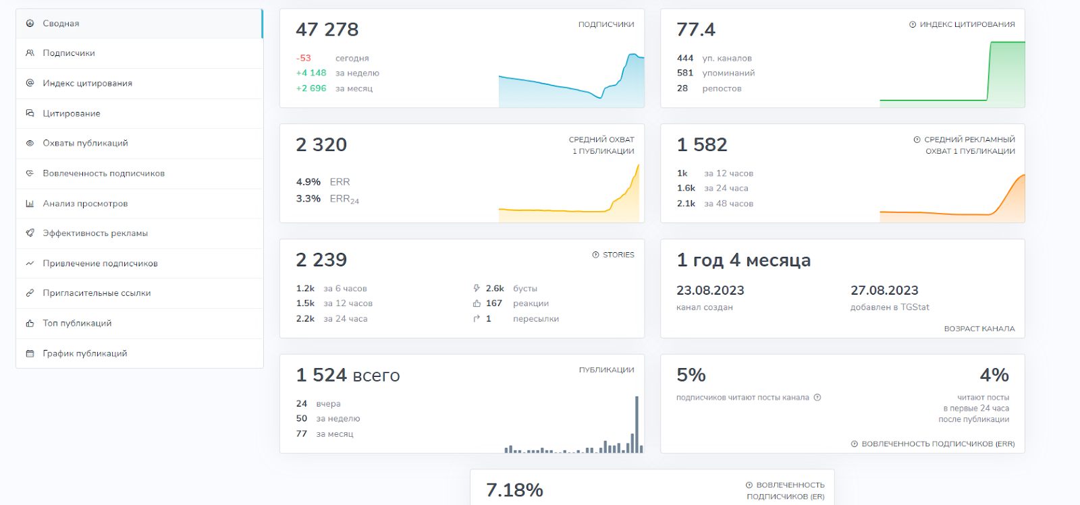Click the info icon beside ВОВЛЕЧЕННОСТЬ ПОДПИСЧИКОВ (ER)
Viewport: 1080px width, 505px height.
(x=749, y=485)
